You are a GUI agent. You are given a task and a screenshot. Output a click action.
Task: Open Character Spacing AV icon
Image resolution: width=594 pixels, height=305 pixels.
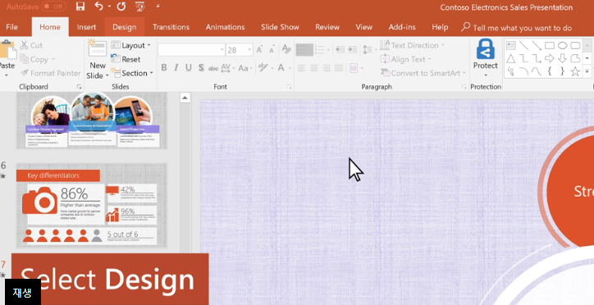pyautogui.click(x=226, y=68)
